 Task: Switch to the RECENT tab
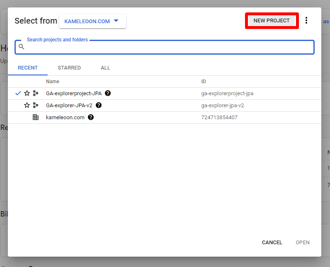pos(28,68)
